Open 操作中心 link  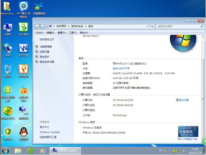pos(44,127)
